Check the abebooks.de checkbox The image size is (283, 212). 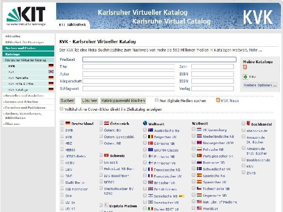(x=243, y=130)
